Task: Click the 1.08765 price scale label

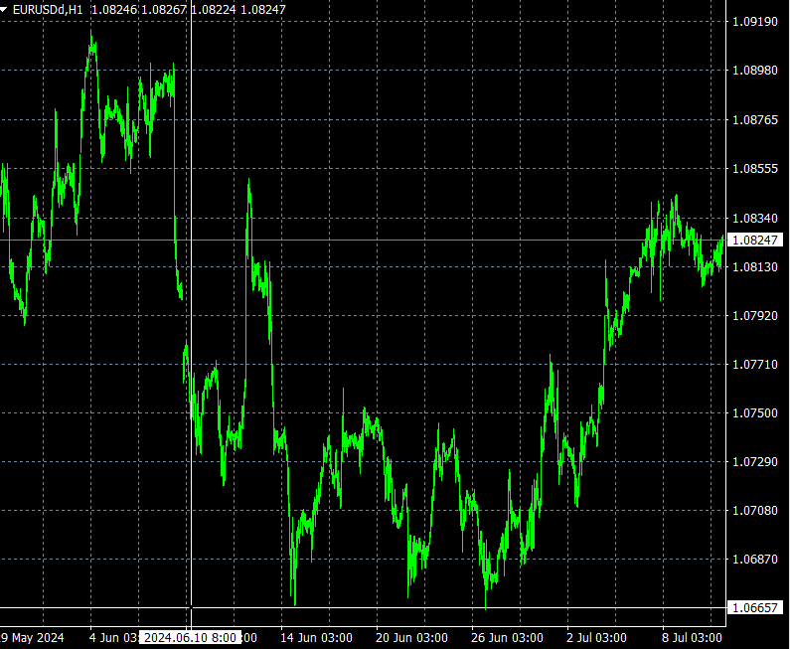Action: pyautogui.click(x=755, y=119)
